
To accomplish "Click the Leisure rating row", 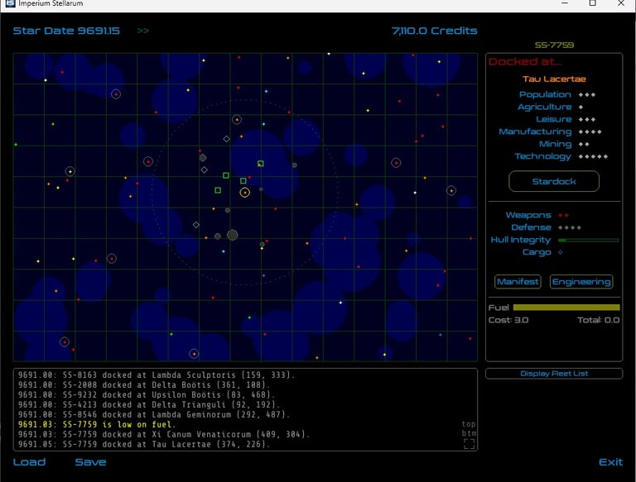I will pos(566,119).
